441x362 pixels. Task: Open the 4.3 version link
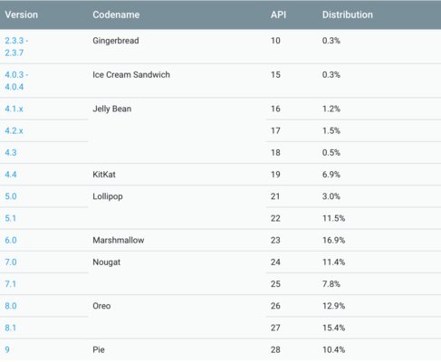pyautogui.click(x=11, y=153)
